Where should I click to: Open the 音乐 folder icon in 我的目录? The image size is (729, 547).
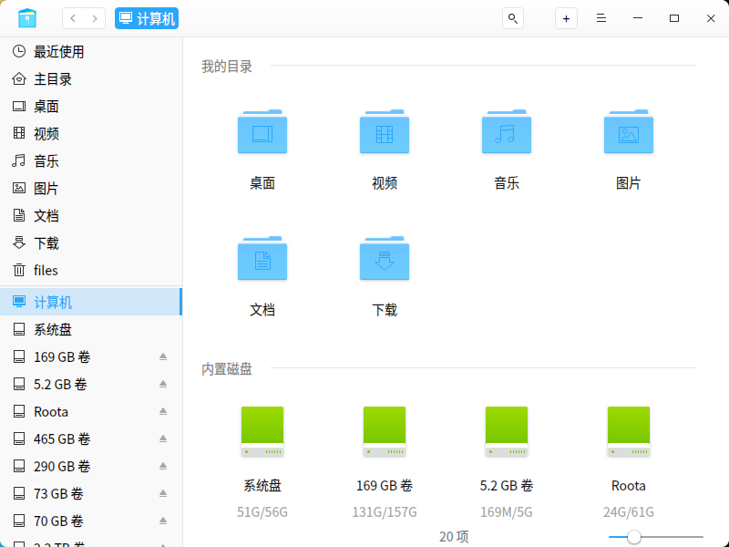click(507, 131)
